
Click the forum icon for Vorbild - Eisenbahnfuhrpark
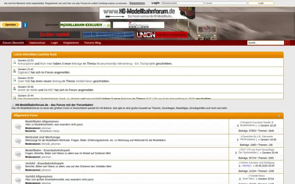[18, 167]
